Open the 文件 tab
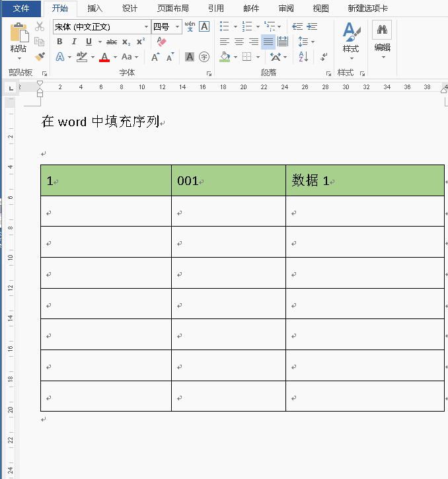The height and width of the screenshot is (479, 448). [21, 8]
